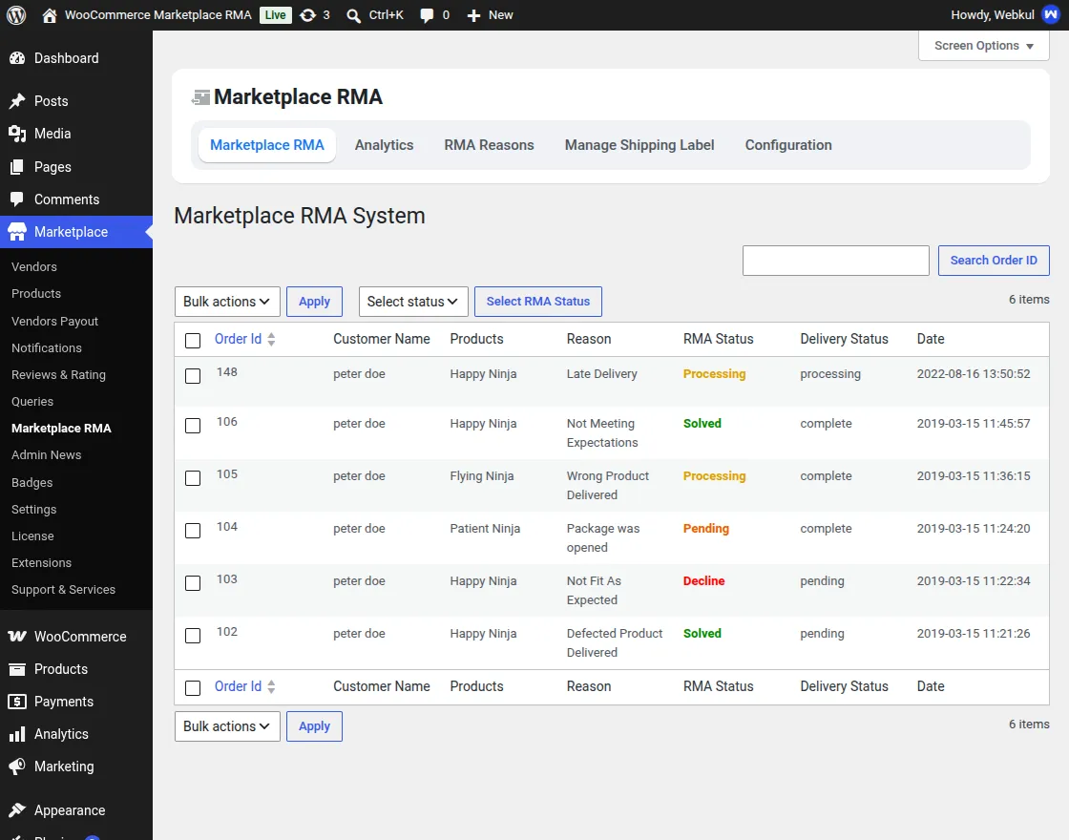The image size is (1069, 840).
Task: Click the Pending status for order 104
Action: (x=706, y=529)
